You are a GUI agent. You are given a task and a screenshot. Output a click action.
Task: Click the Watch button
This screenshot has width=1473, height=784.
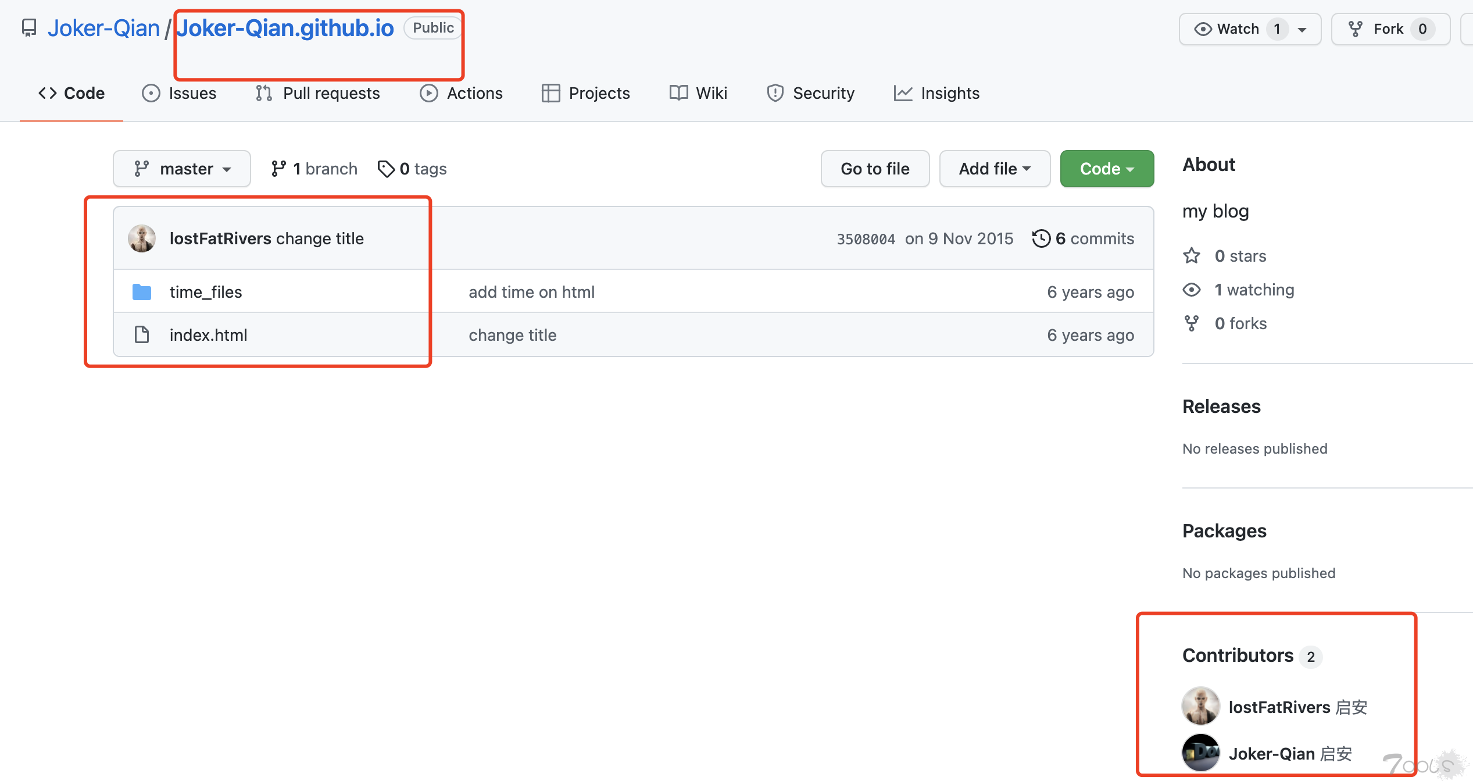pyautogui.click(x=1250, y=29)
